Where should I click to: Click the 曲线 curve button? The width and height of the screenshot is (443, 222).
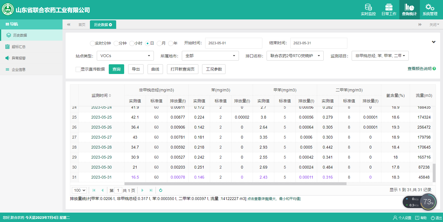point(155,69)
